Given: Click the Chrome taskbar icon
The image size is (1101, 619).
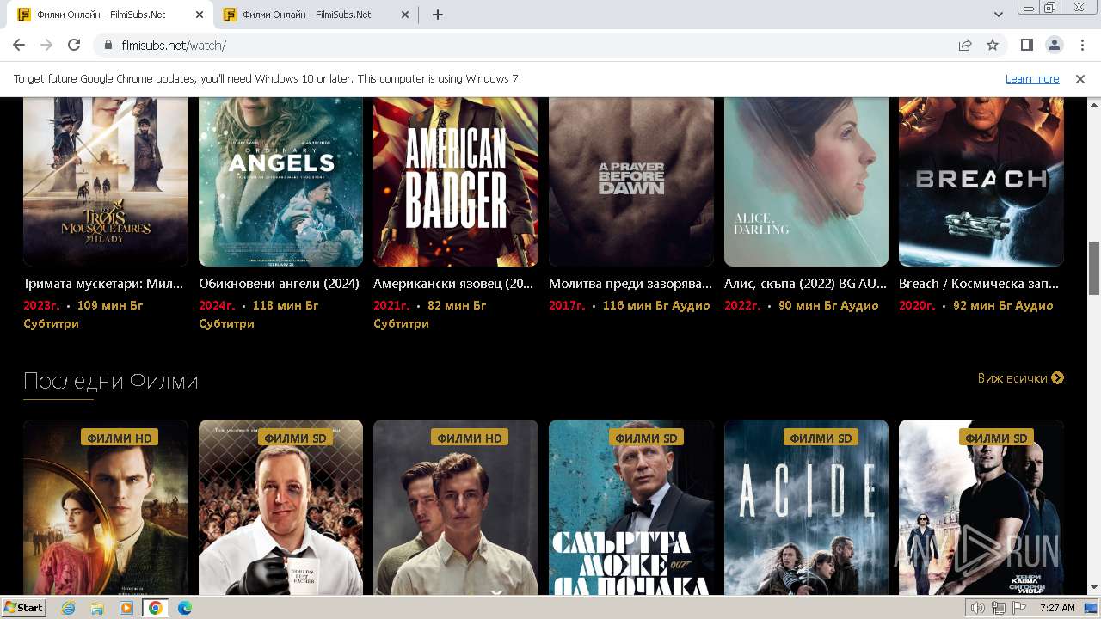Looking at the screenshot, I should point(156,608).
